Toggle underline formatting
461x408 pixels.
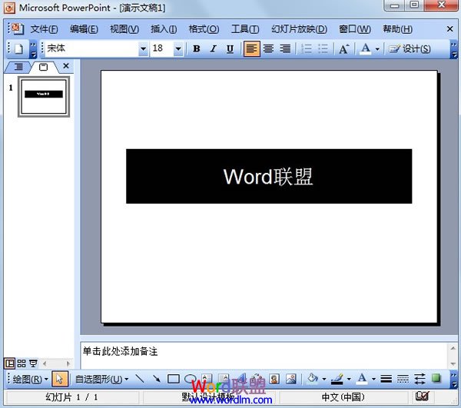tap(230, 49)
